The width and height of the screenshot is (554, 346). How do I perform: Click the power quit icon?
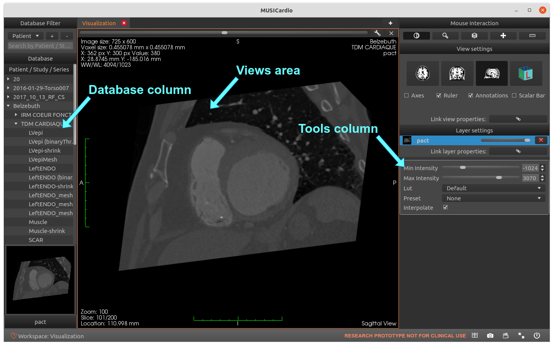537,336
